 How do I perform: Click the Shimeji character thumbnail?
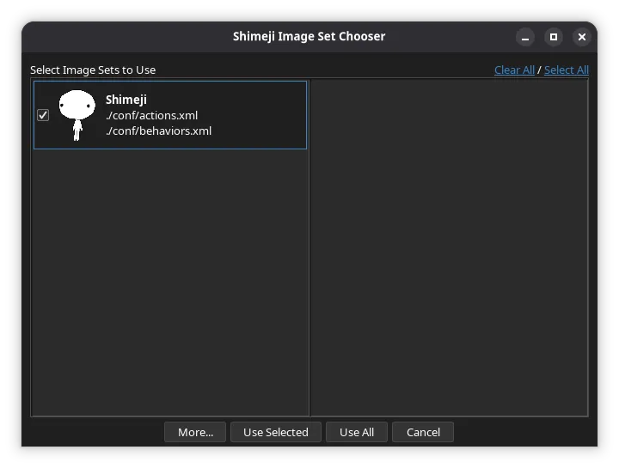coord(77,115)
